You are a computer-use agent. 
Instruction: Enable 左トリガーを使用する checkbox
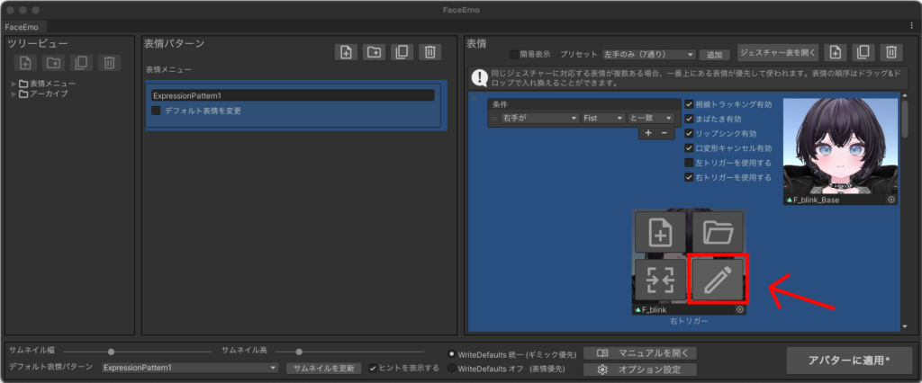click(x=690, y=163)
